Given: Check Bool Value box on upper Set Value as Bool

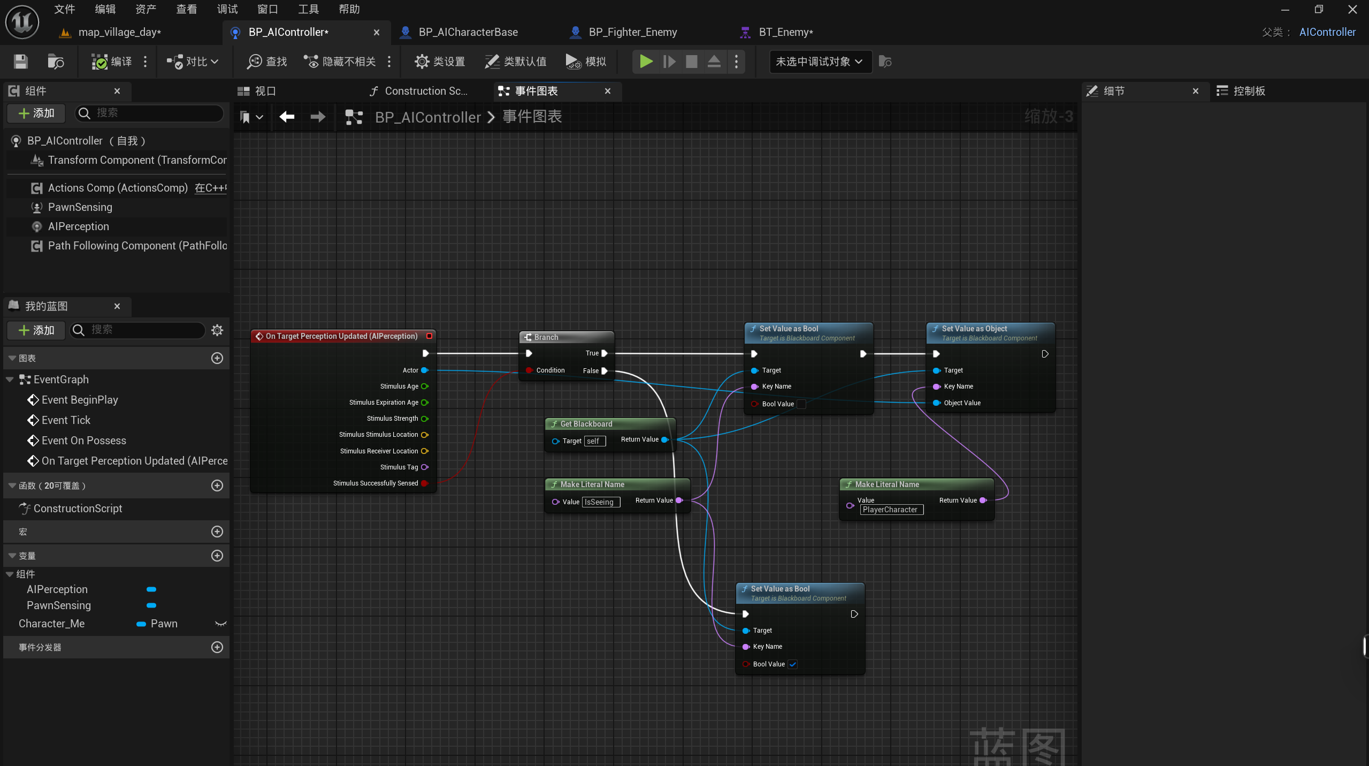Looking at the screenshot, I should 801,404.
